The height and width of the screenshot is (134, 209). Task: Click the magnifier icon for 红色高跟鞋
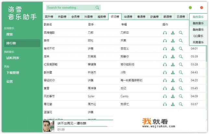pos(181,65)
